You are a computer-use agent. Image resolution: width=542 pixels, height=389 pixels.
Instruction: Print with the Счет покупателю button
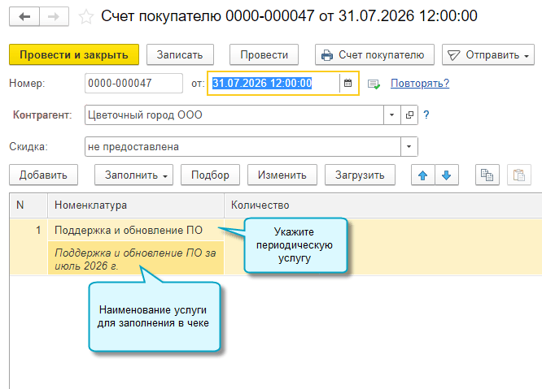pyautogui.click(x=374, y=55)
